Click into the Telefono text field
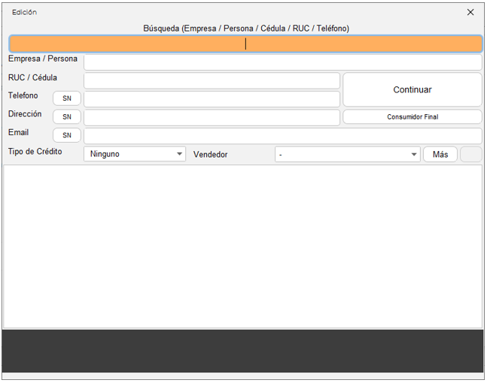This screenshot has height=383, width=487. [212, 99]
